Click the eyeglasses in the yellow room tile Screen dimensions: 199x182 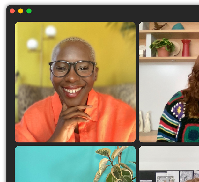pos(72,68)
